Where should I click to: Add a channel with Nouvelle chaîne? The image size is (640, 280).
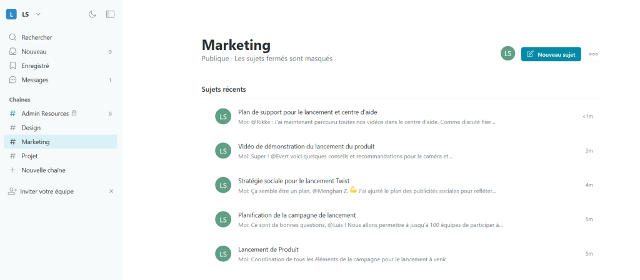(43, 170)
